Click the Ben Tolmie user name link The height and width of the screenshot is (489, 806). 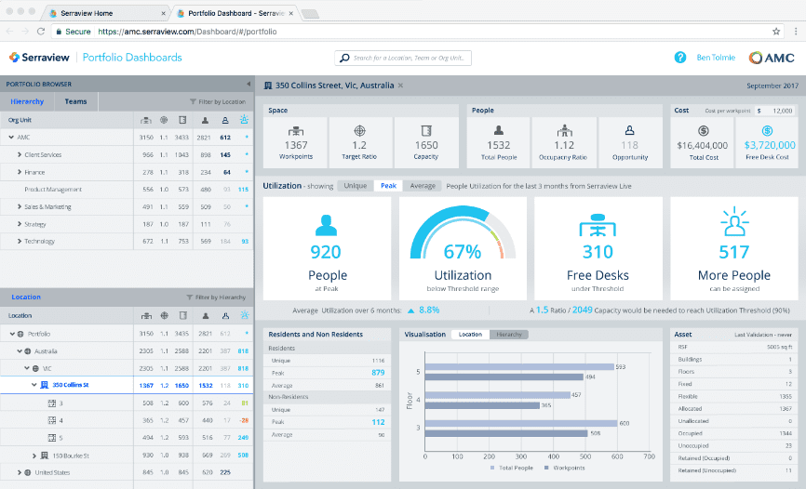(716, 58)
